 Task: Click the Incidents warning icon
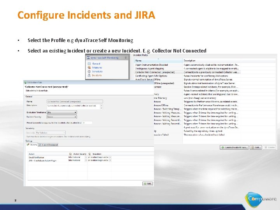[x=89, y=75]
